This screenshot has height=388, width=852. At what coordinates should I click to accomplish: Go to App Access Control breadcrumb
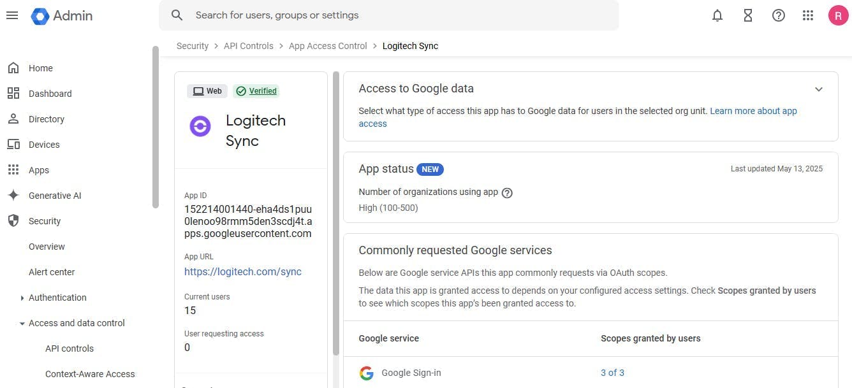pyautogui.click(x=328, y=46)
